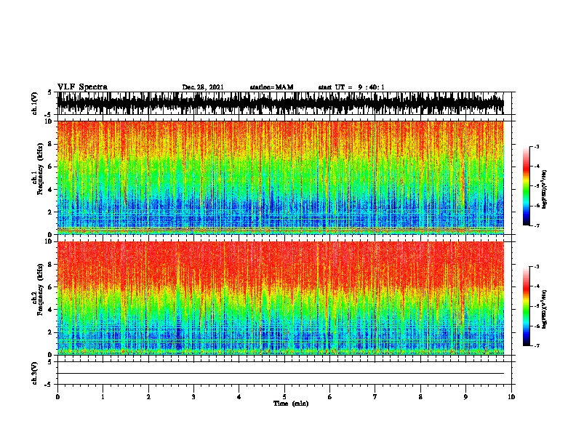Click the "ch.1(V)" axis label
The height and width of the screenshot is (445, 576).
(x=34, y=103)
